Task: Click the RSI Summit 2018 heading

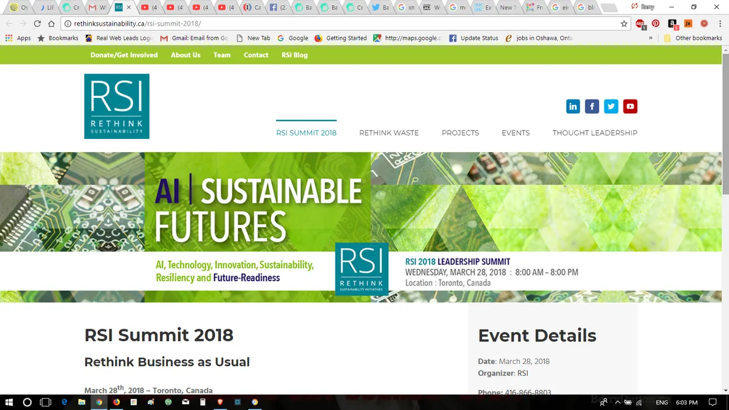Action: 159,335
